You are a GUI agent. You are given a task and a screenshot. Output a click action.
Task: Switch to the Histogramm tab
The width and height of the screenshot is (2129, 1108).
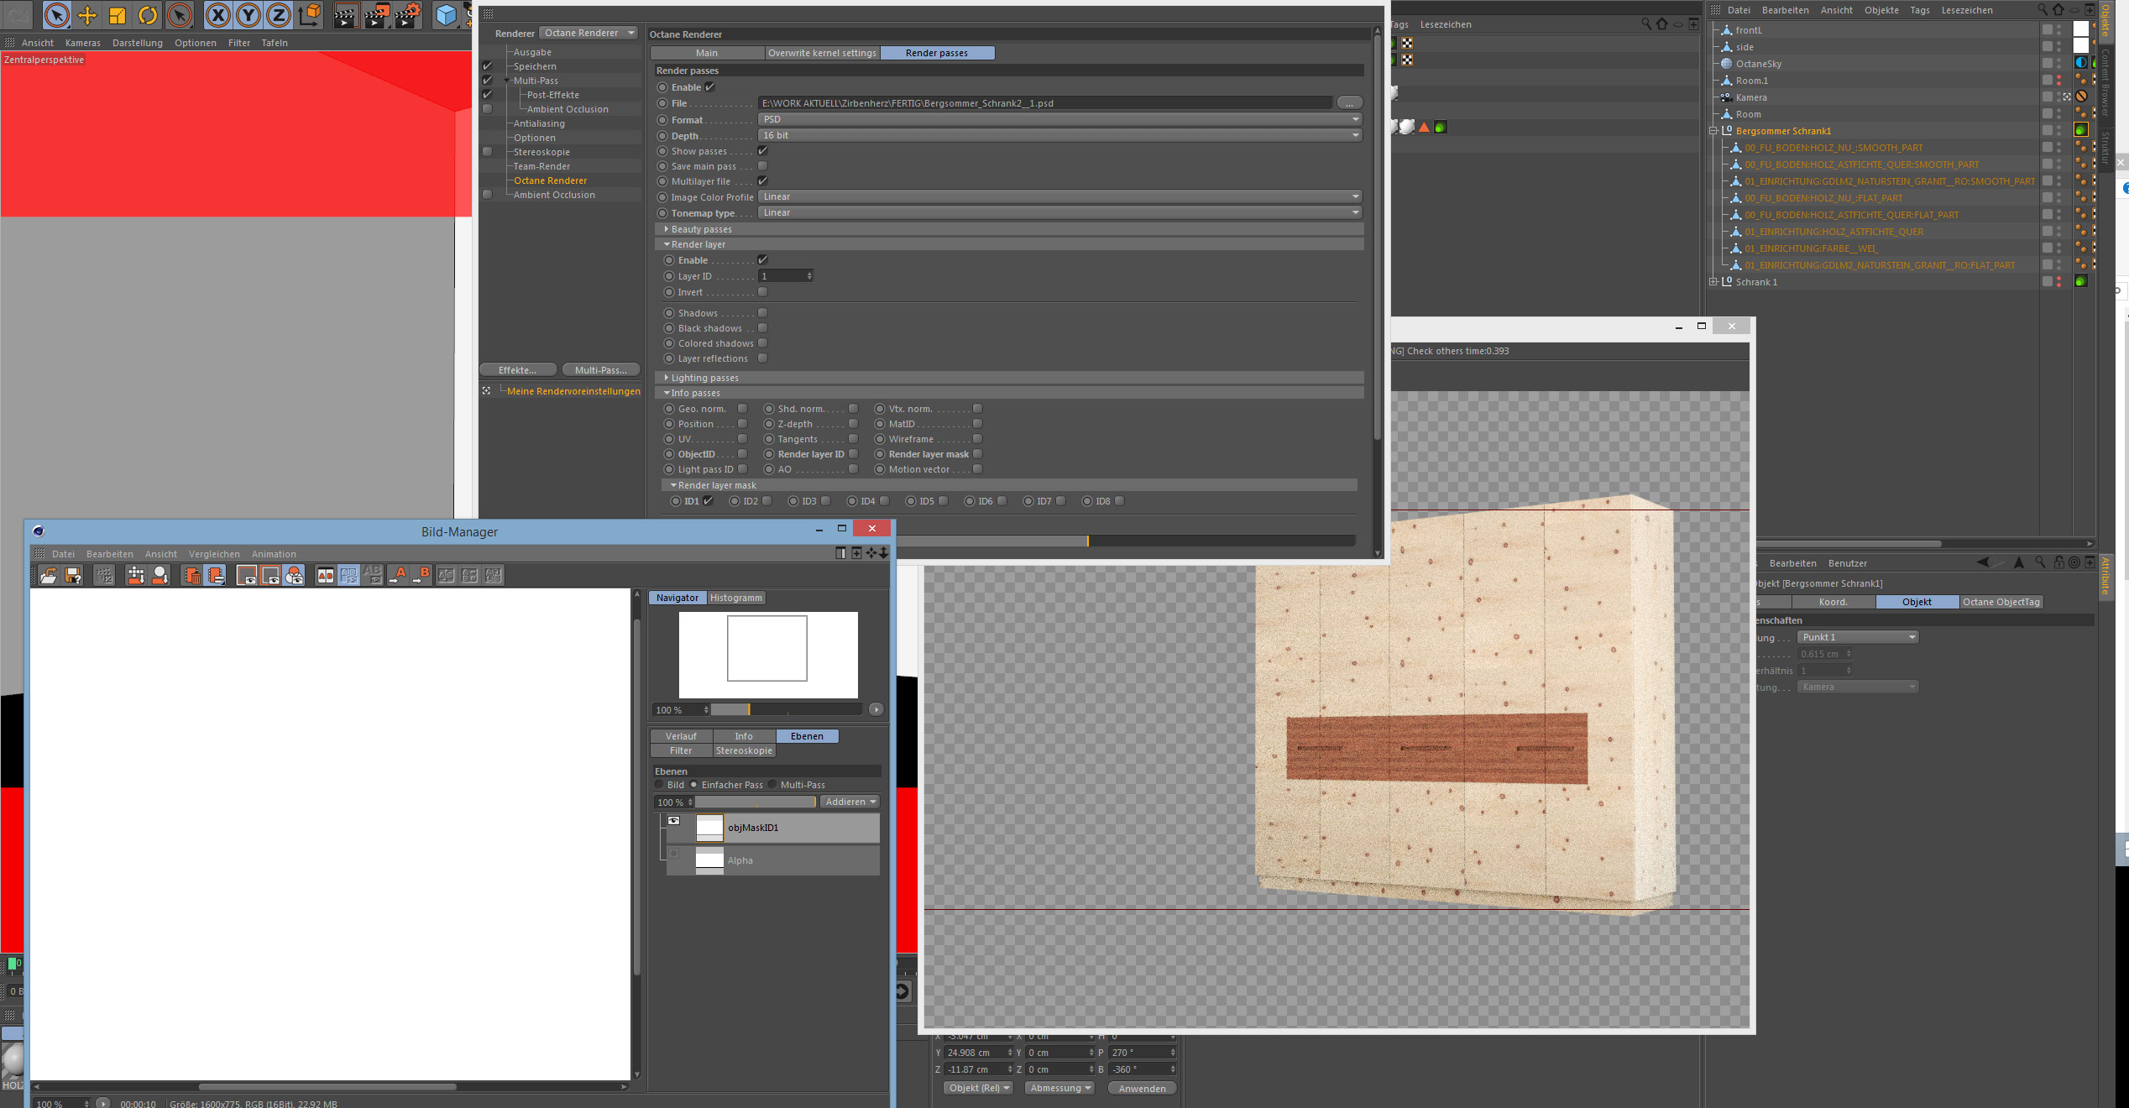point(735,598)
